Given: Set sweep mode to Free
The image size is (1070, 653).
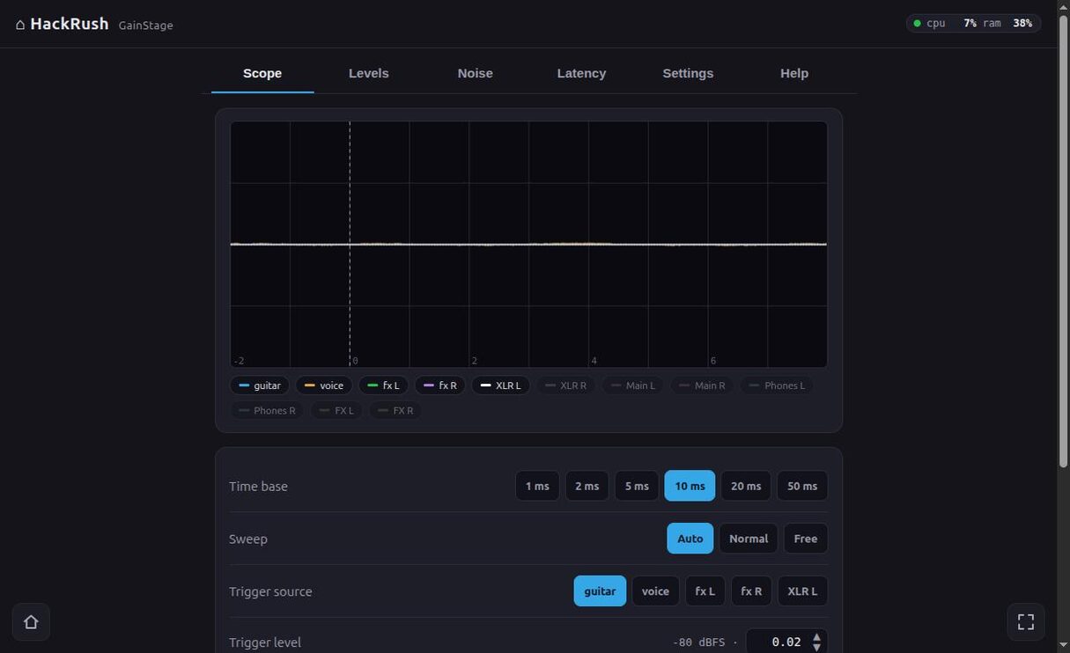Looking at the screenshot, I should [x=806, y=539].
